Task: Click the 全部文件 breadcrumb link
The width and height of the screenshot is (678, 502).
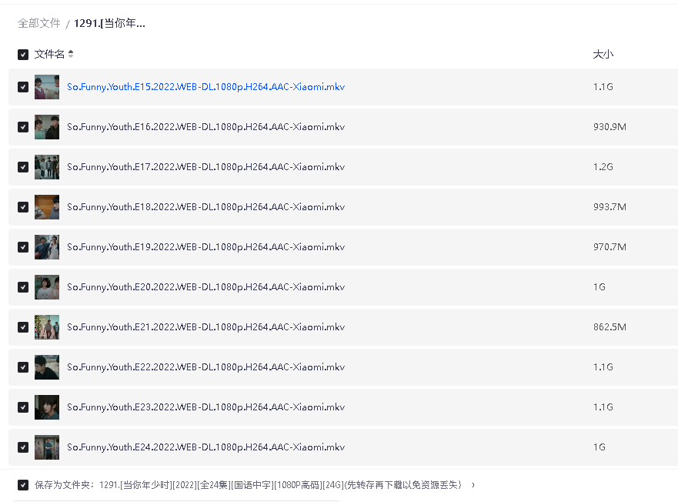Action: pyautogui.click(x=39, y=23)
